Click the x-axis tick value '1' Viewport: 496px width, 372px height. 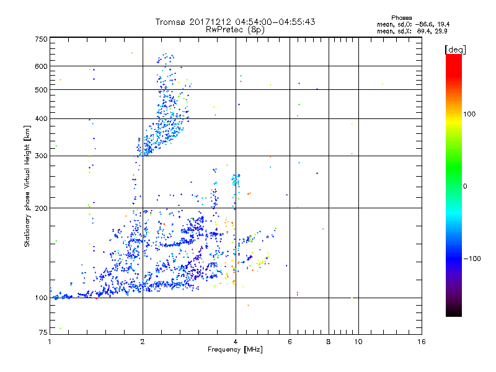pos(50,342)
